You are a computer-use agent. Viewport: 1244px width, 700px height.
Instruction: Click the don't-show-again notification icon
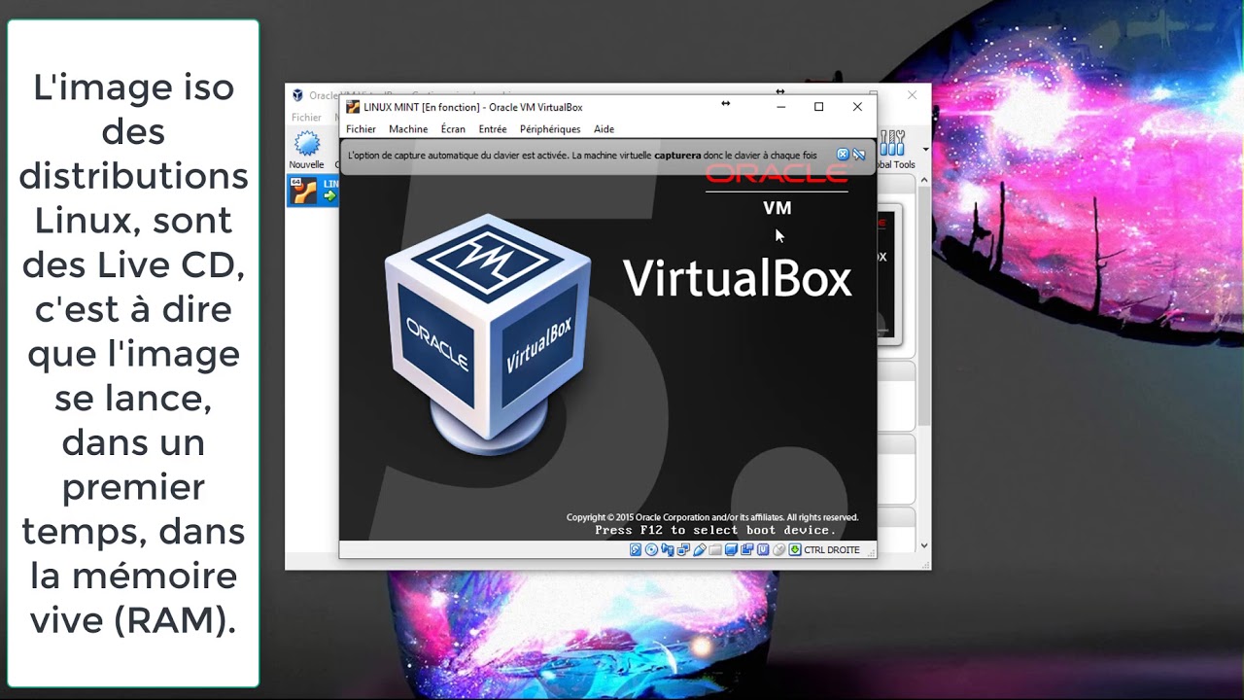click(859, 155)
